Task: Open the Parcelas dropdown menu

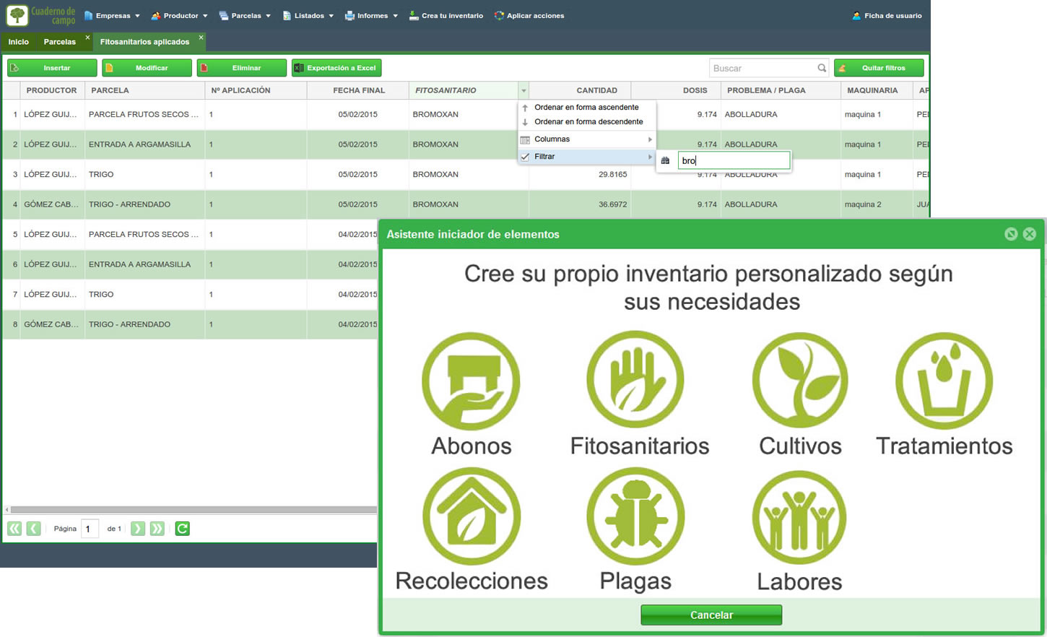Action: 245,15
